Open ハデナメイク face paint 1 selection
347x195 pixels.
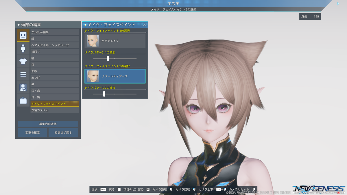click(x=115, y=41)
